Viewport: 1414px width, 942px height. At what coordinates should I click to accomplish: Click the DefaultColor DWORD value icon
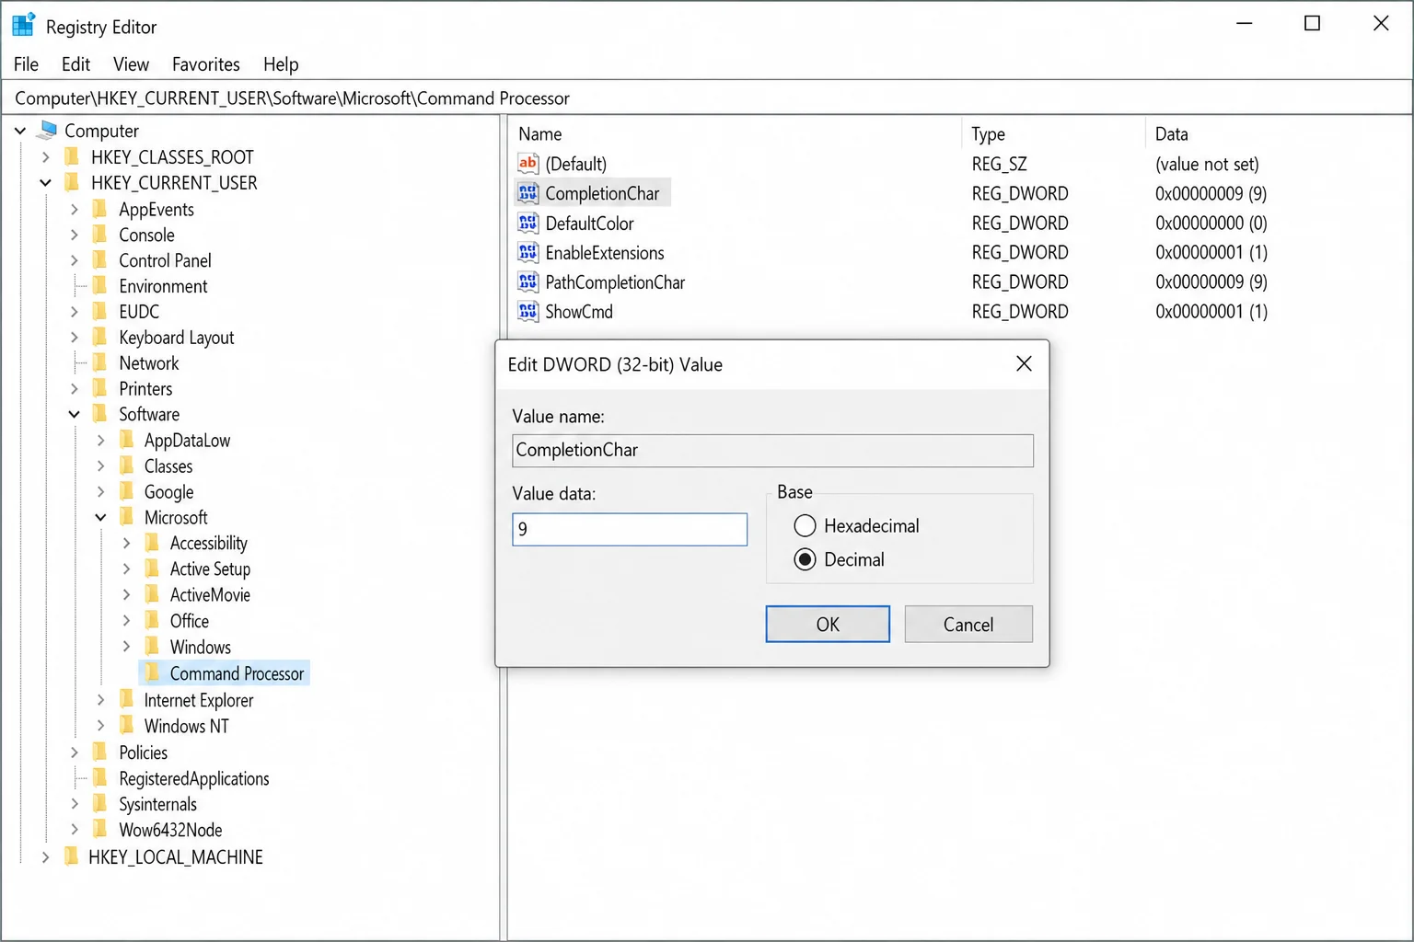(x=527, y=223)
